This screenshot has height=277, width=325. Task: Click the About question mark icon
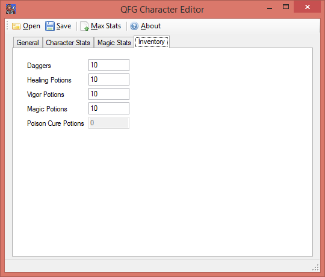pyautogui.click(x=134, y=26)
